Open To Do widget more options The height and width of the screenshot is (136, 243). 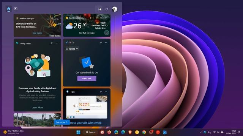[106, 42]
